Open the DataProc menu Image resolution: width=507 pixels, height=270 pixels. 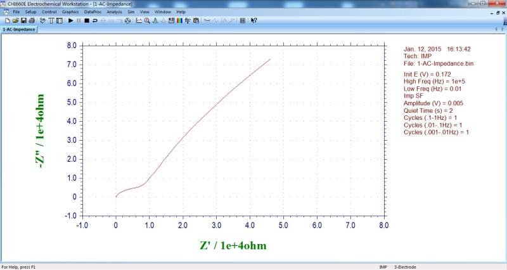[93, 12]
